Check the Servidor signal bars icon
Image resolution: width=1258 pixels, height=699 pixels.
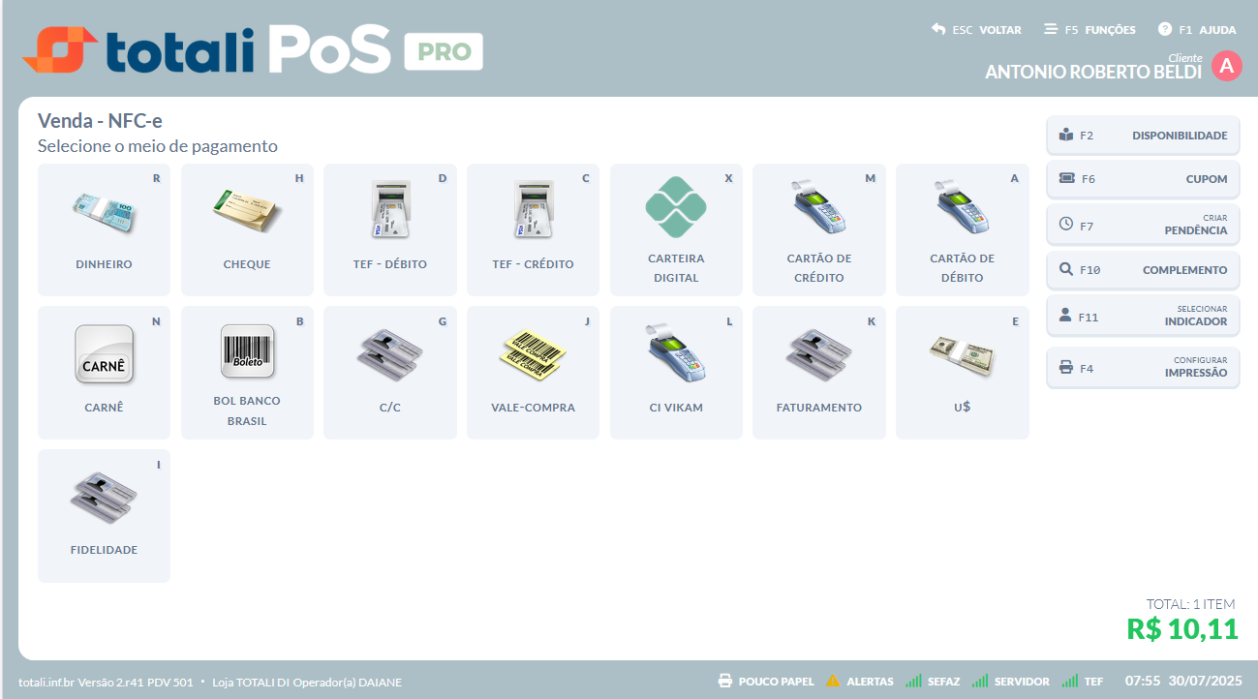tap(980, 682)
